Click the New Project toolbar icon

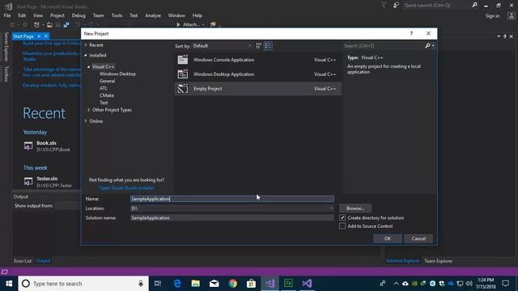[x=36, y=25]
